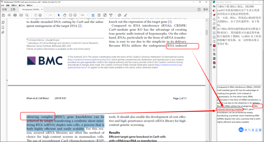Click the zoom in plus button
The width and height of the screenshot is (264, 142).
[x=75, y=15]
